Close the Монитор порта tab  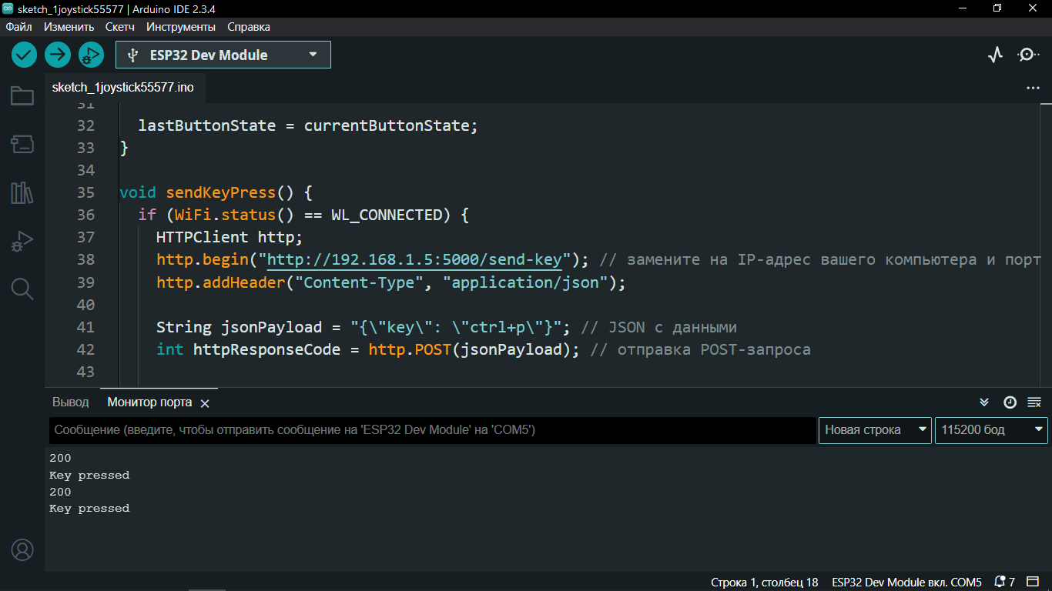click(205, 403)
